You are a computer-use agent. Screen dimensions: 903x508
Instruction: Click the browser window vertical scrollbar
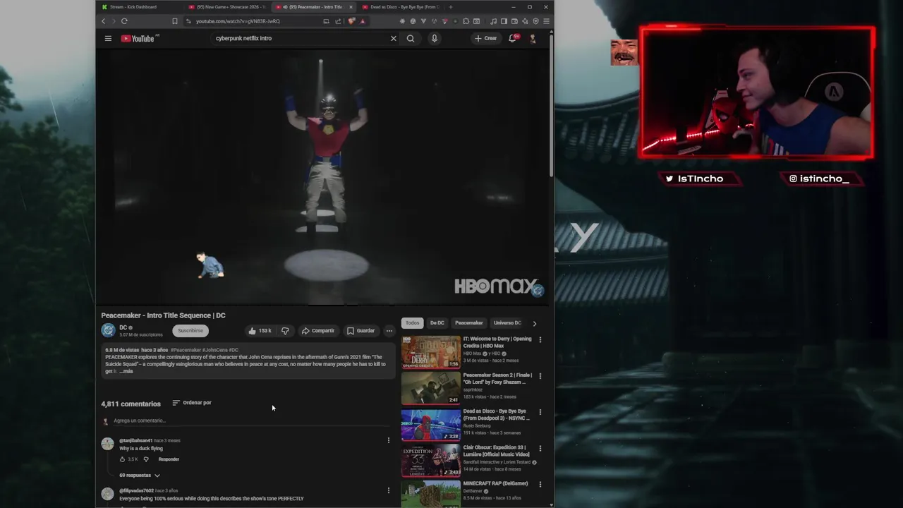click(551, 106)
